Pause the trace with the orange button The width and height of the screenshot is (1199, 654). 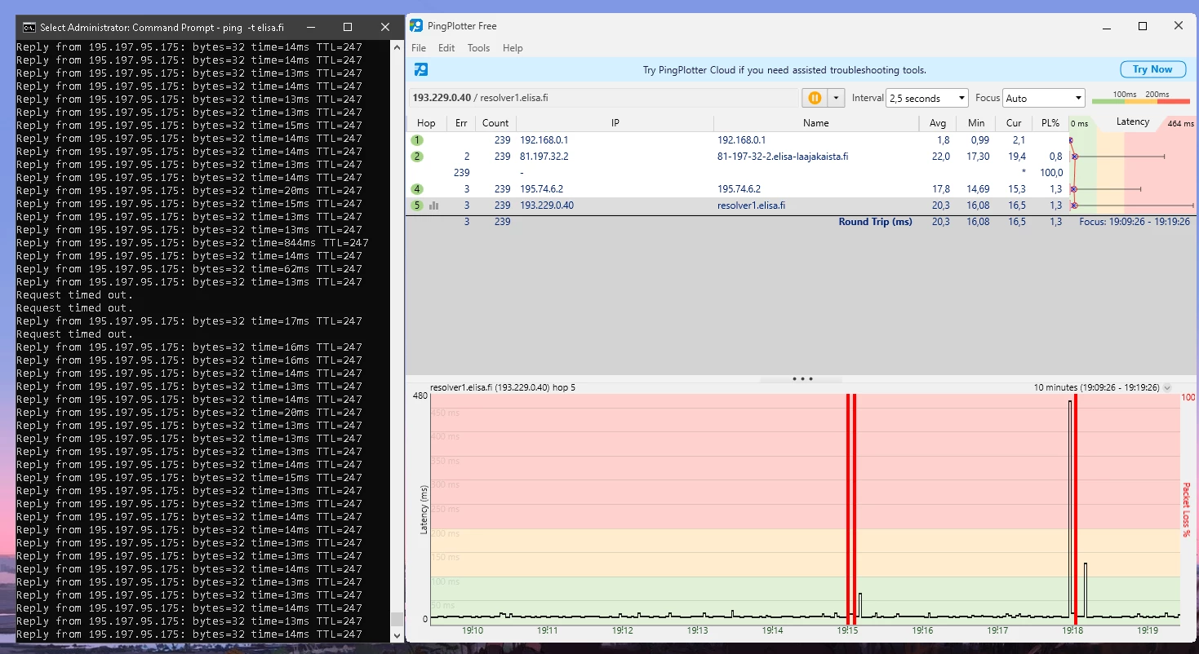click(814, 98)
